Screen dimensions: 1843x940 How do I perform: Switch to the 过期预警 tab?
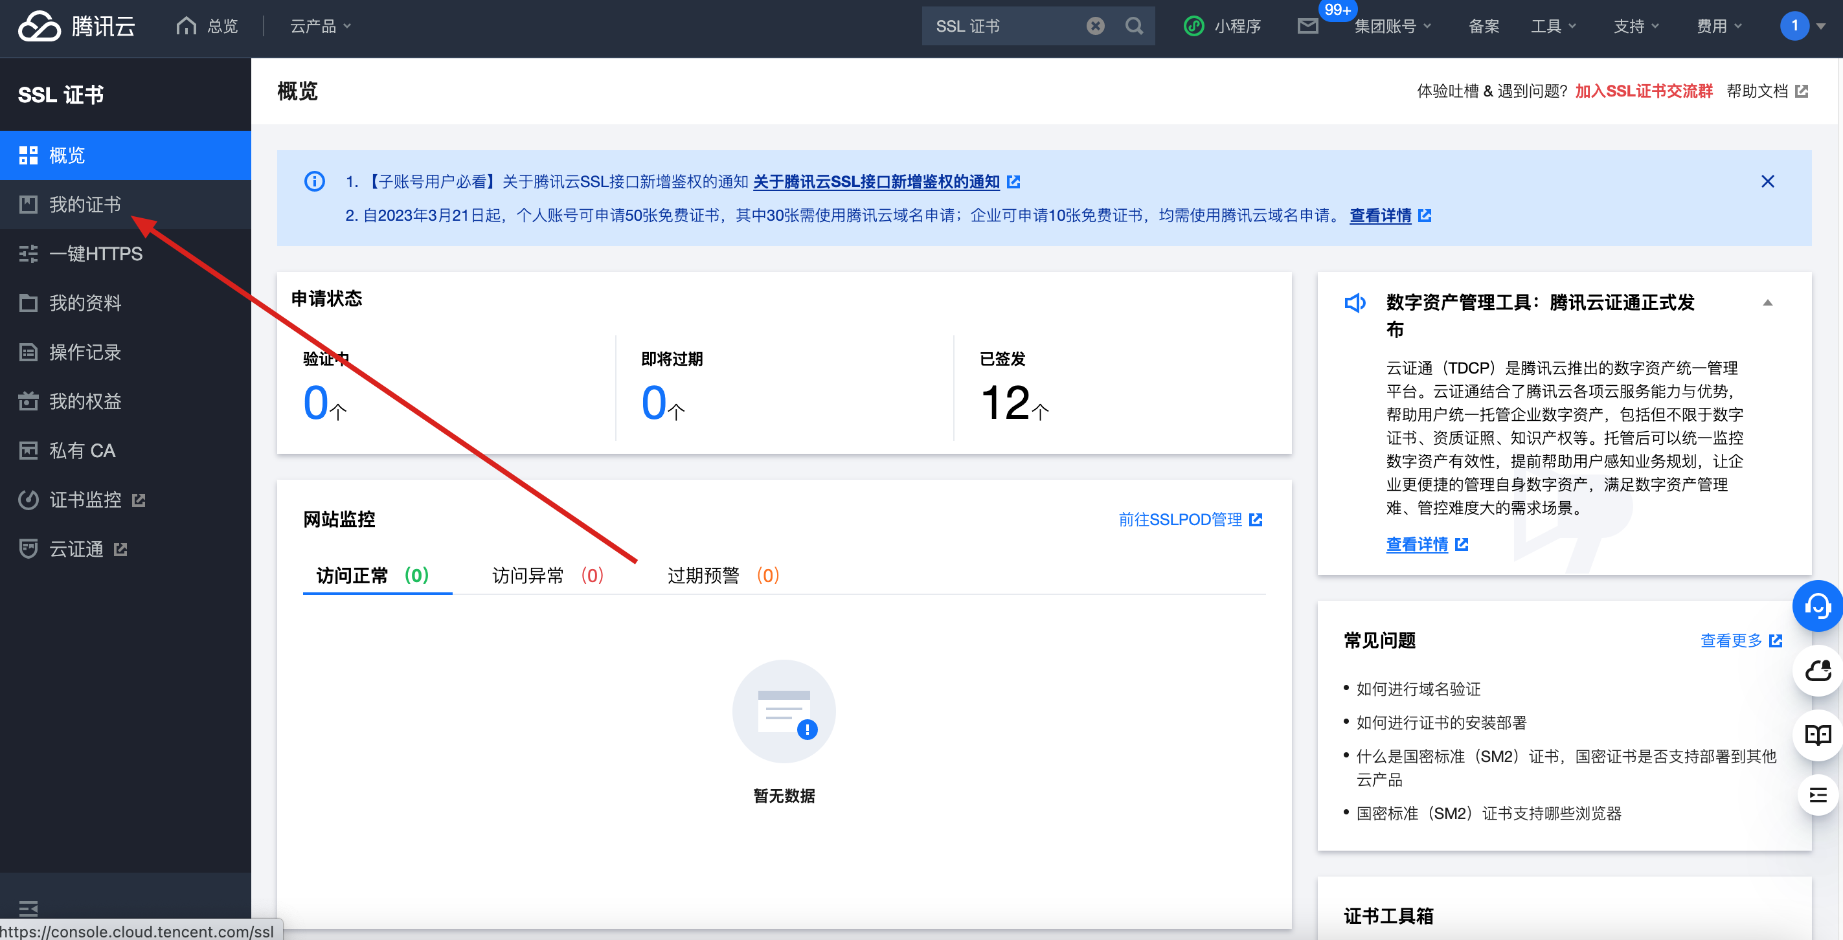(723, 575)
